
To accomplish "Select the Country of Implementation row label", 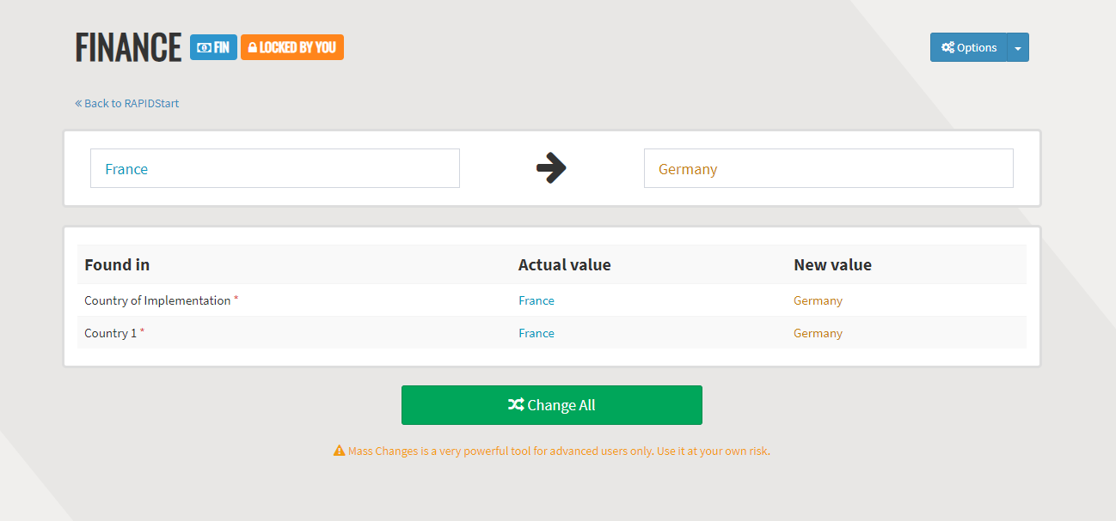I will pyautogui.click(x=157, y=300).
